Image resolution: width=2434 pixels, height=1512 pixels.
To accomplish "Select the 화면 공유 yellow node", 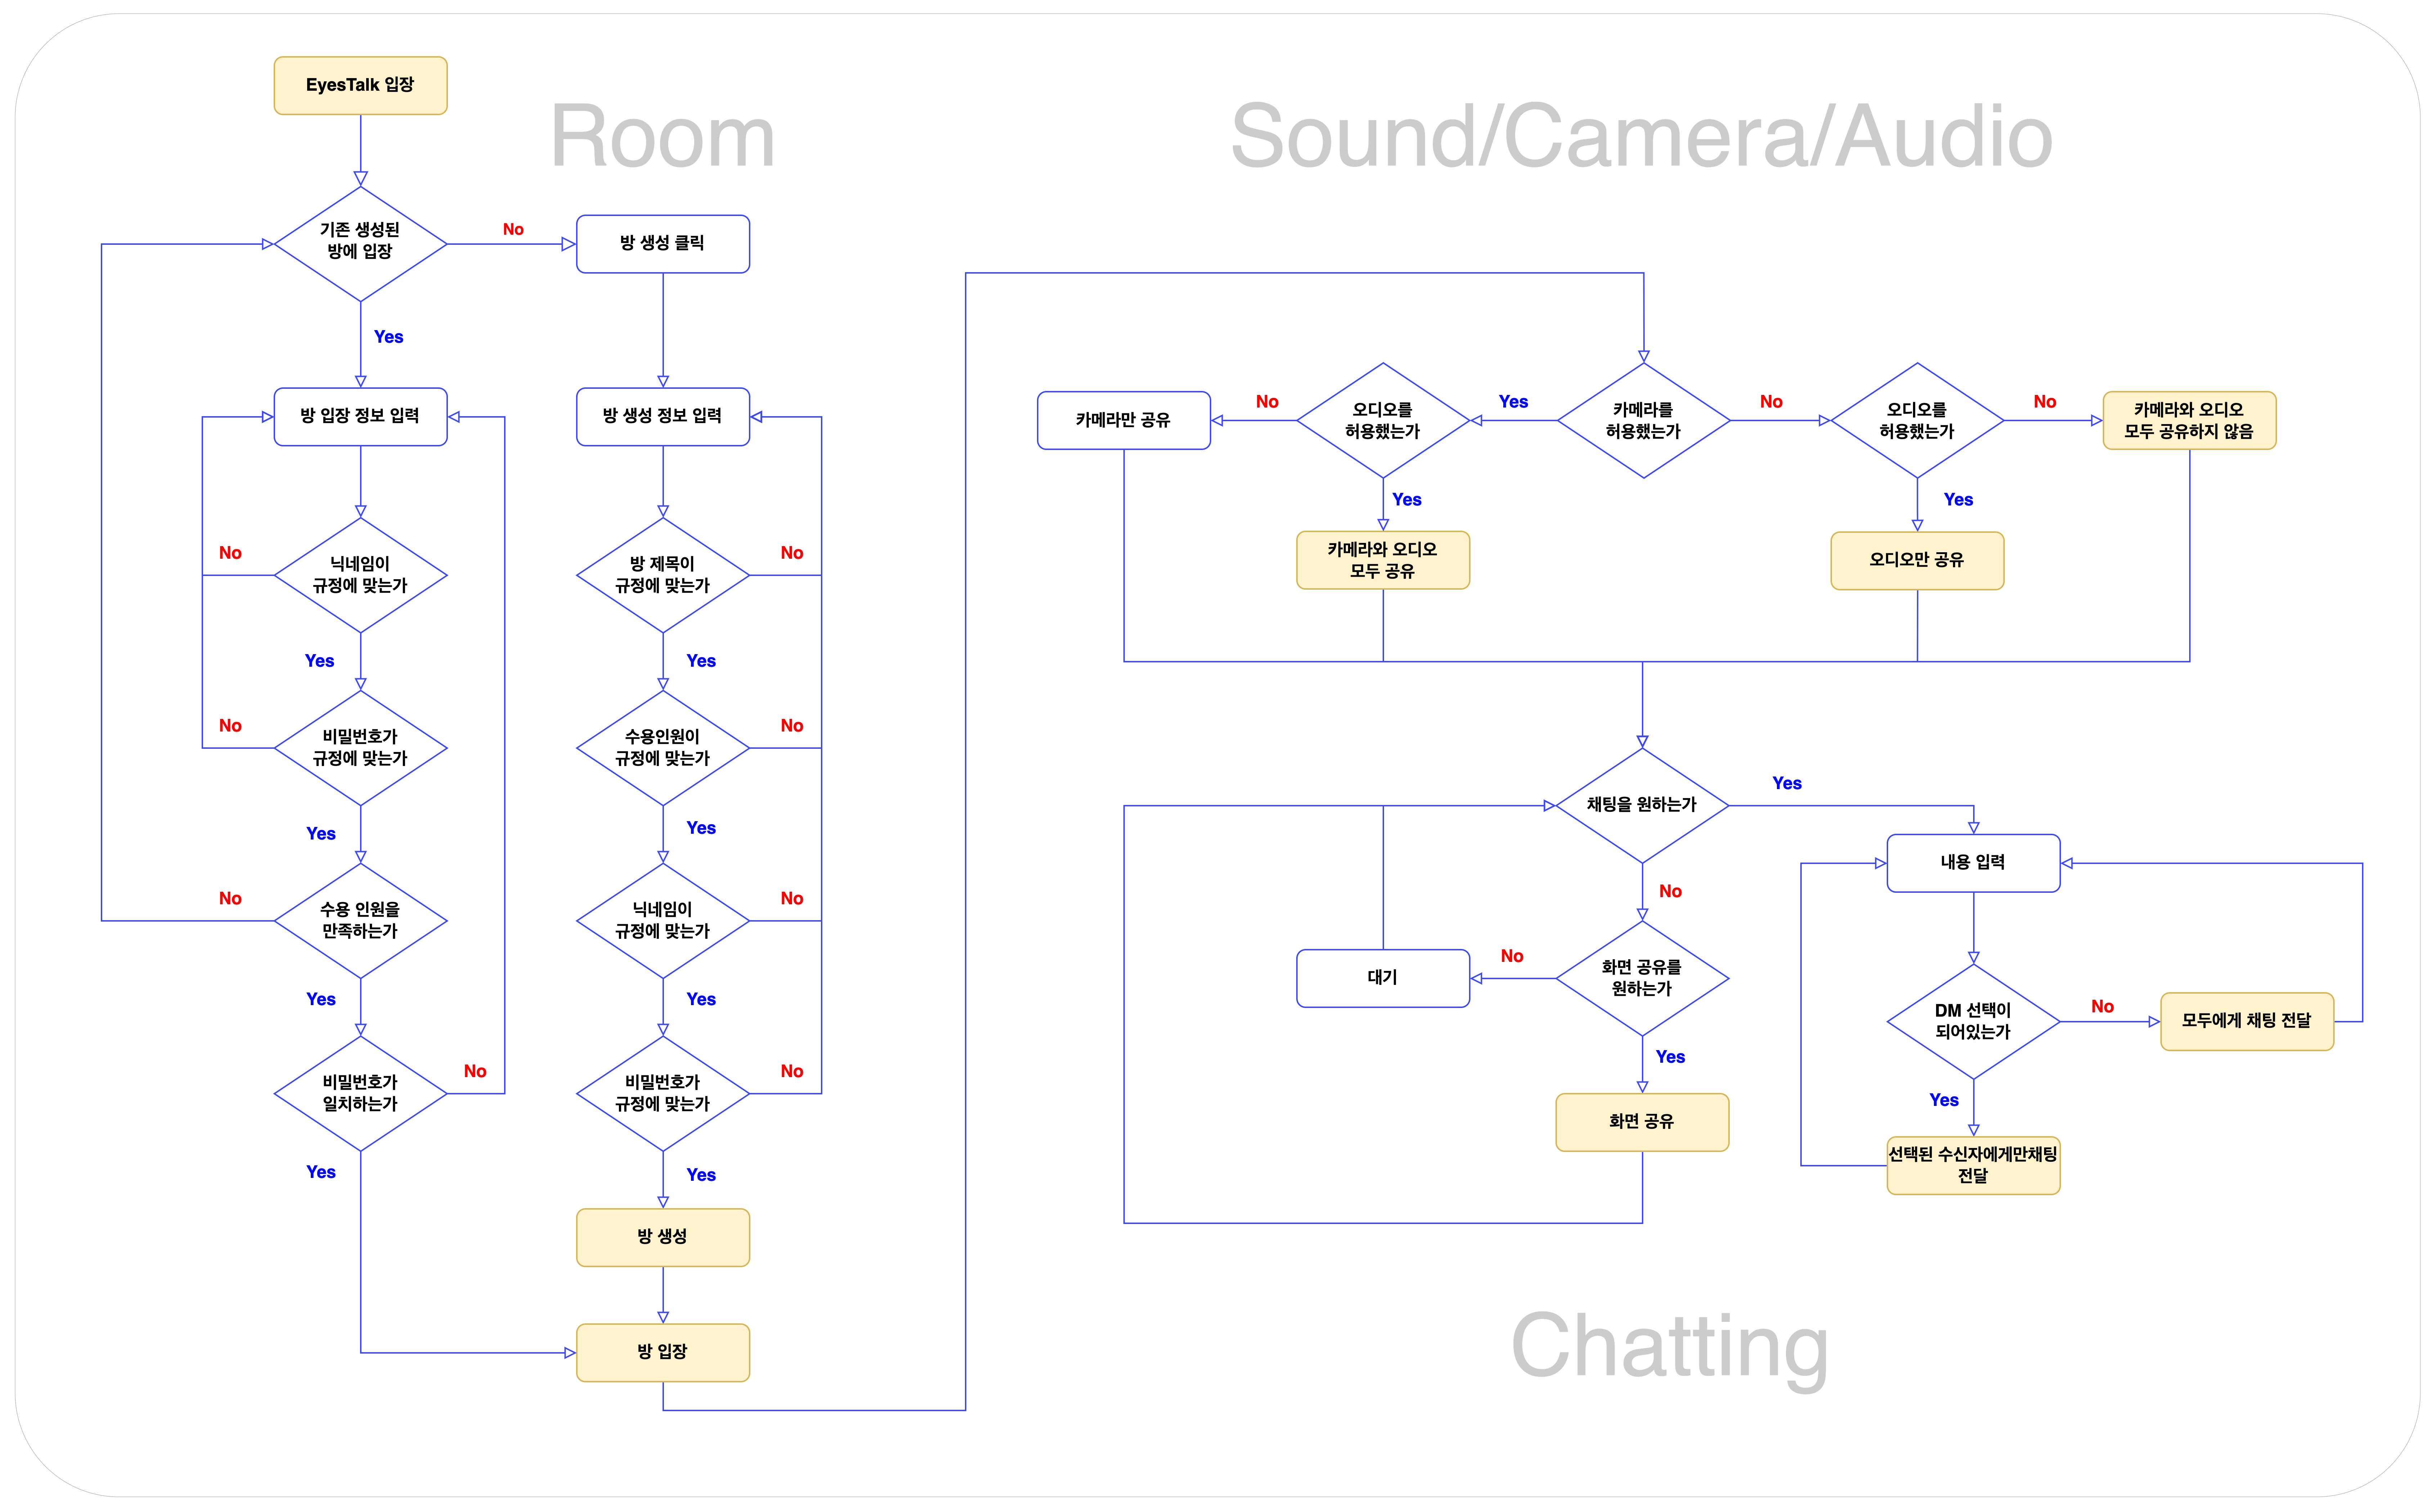I will (x=1642, y=1122).
